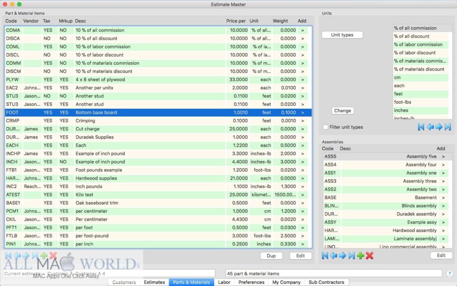The height and width of the screenshot is (286, 457).
Task: Delete assembly with red X icon
Action: pos(370,256)
